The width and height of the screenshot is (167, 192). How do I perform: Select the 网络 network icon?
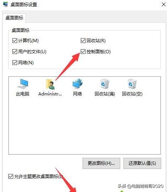(x=77, y=84)
